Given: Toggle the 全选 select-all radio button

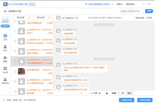Looking at the screenshot, I should 4,100.
